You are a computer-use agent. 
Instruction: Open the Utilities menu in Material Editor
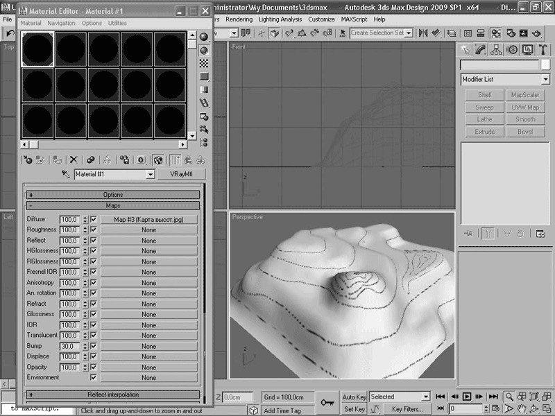pos(117,23)
